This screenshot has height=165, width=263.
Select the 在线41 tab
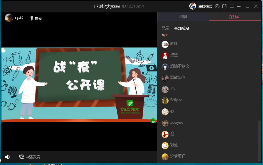click(235, 17)
